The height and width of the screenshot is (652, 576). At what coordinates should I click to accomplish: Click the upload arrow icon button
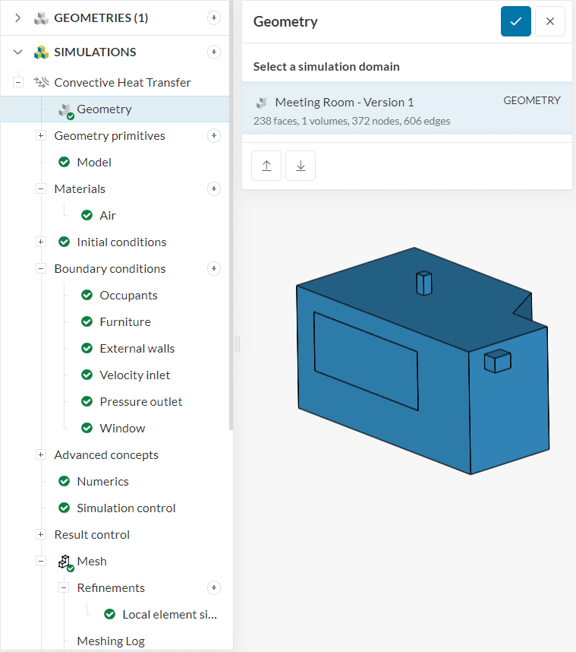click(x=266, y=166)
